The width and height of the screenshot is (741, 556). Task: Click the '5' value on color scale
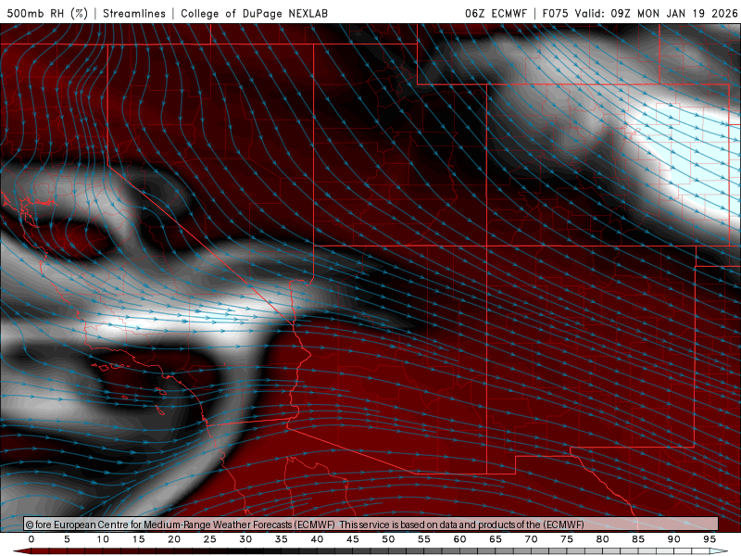pos(67,539)
